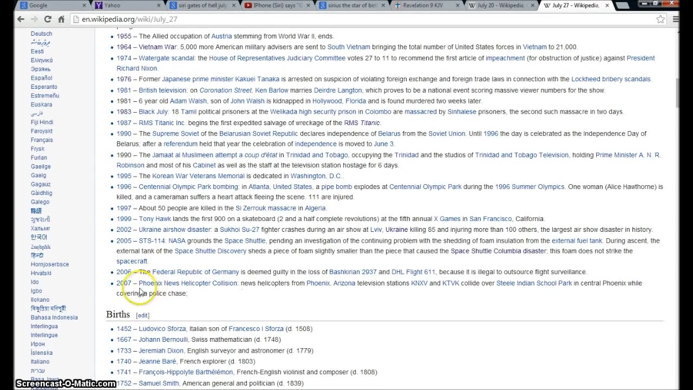Open the Watergate scandal link
This screenshot has width=693, height=390.
pyautogui.click(x=167, y=58)
